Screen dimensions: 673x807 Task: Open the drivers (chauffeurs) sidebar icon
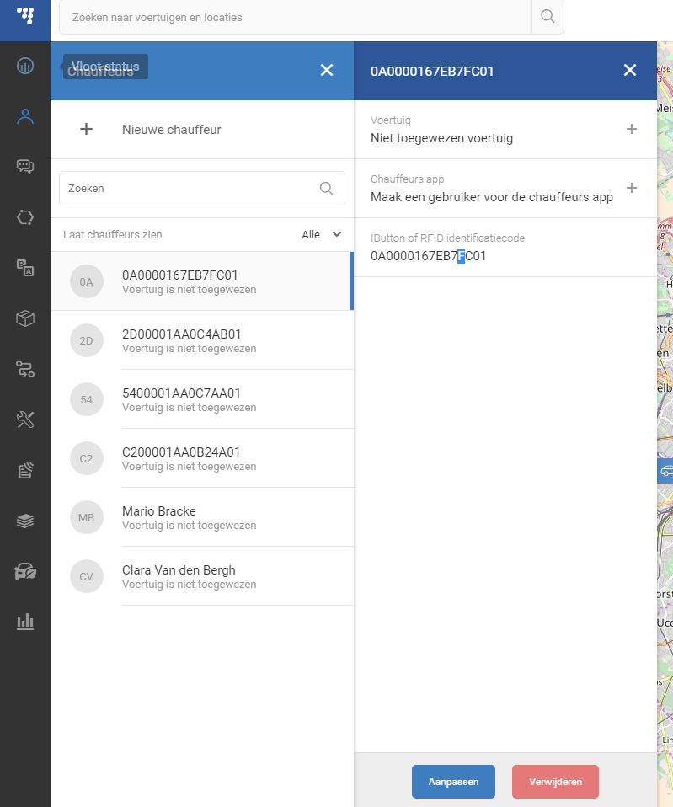[x=25, y=116]
